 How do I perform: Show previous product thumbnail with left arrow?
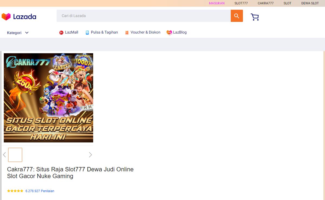pyautogui.click(x=4, y=155)
